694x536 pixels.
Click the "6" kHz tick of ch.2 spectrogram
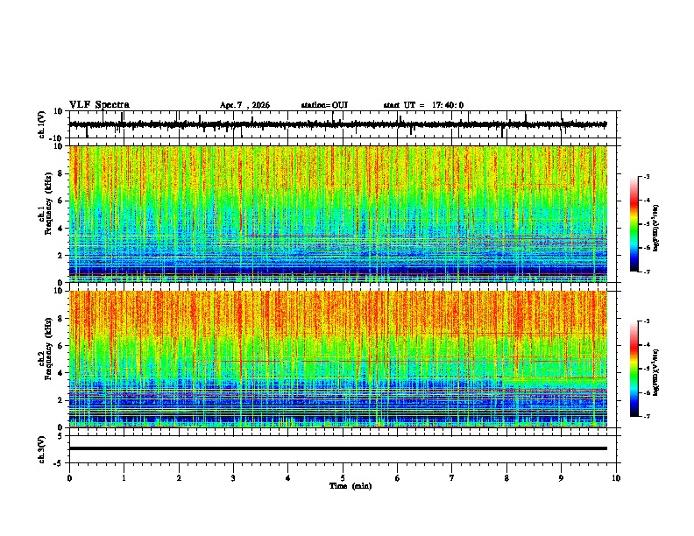pyautogui.click(x=61, y=345)
